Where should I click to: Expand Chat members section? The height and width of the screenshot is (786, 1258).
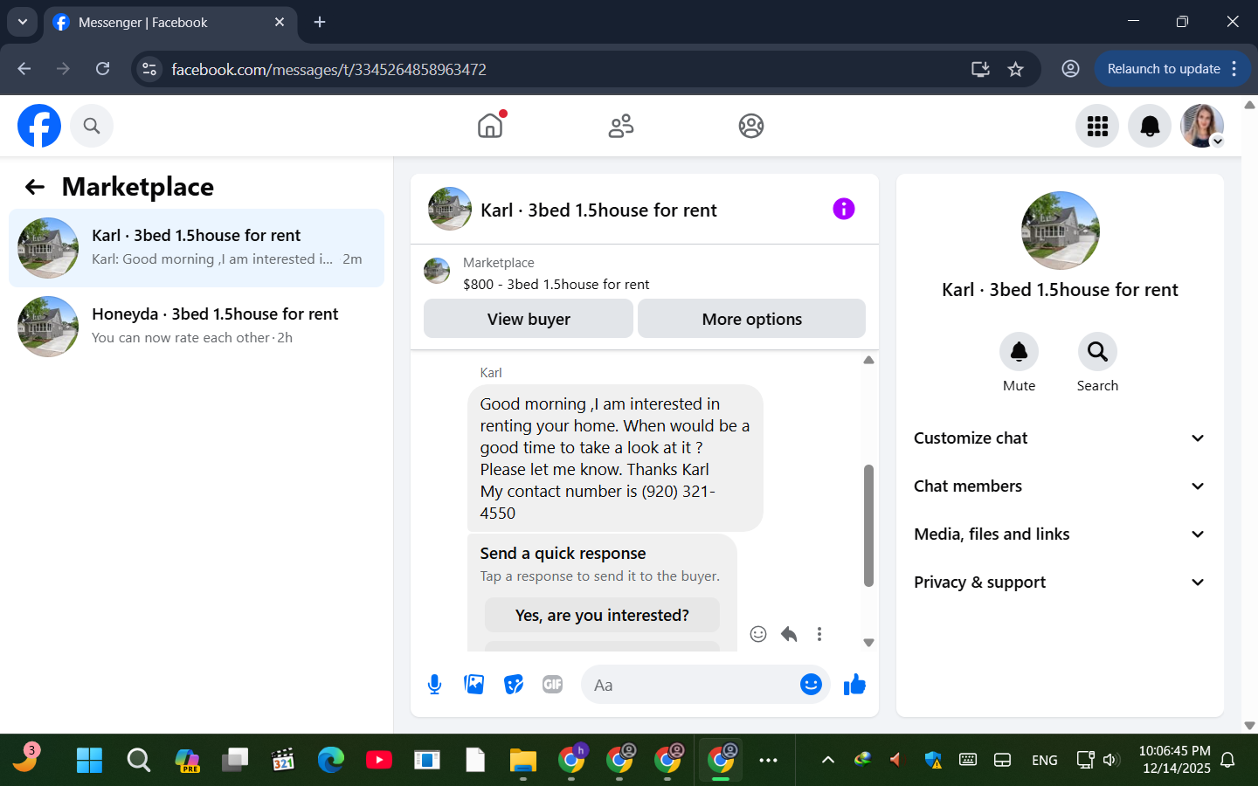pyautogui.click(x=1060, y=486)
